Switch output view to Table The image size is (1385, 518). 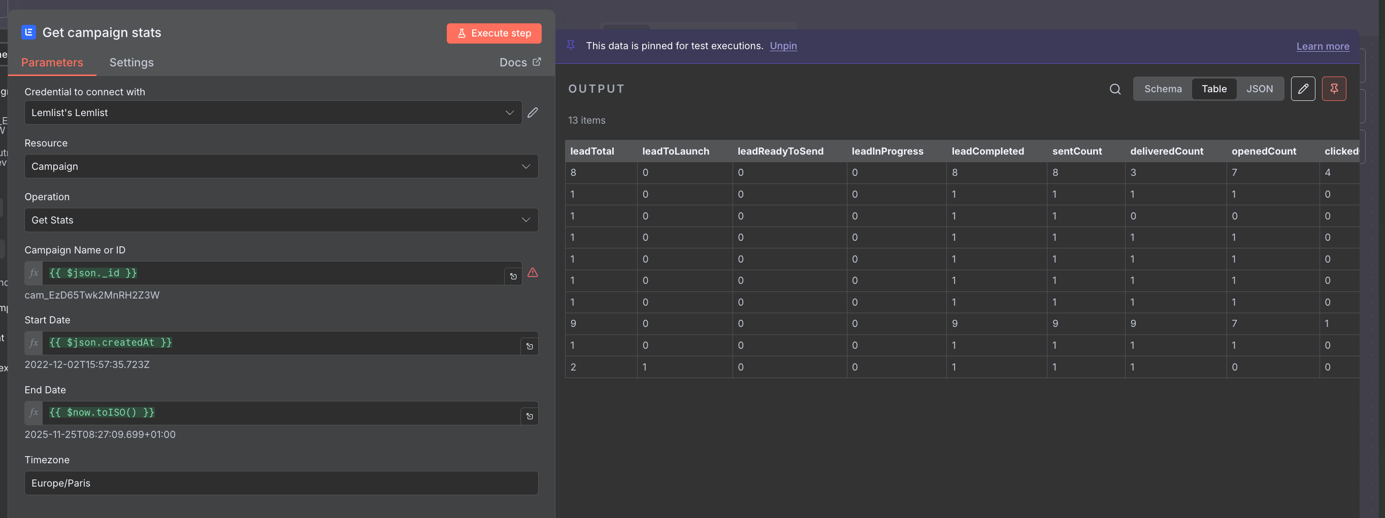point(1214,89)
